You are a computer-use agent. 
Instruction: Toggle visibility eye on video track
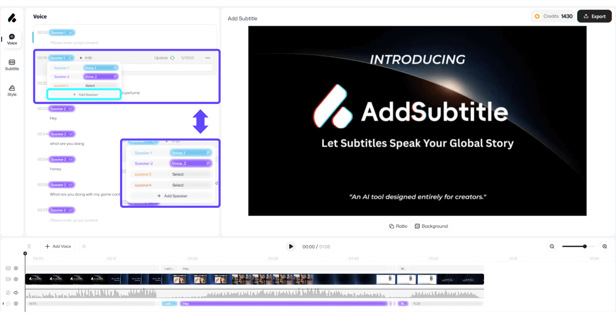[x=16, y=279]
